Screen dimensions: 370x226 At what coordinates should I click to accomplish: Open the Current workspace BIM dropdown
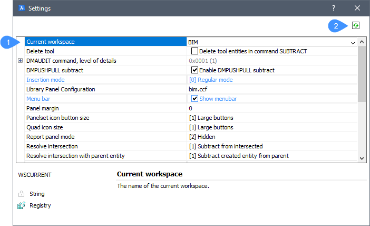[353, 42]
